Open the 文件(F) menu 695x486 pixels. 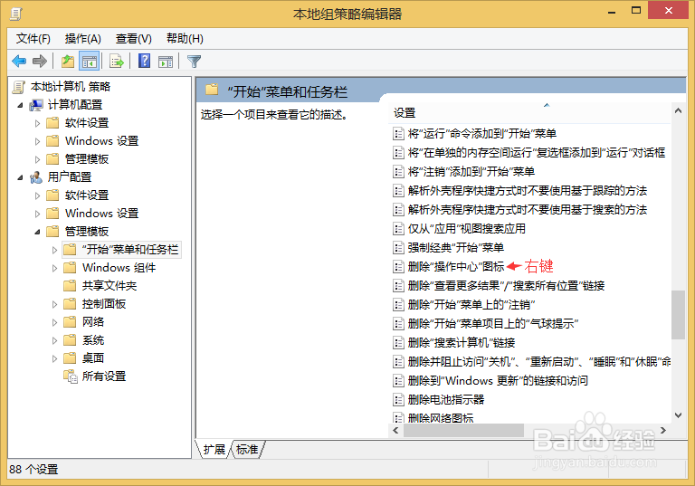coord(33,39)
